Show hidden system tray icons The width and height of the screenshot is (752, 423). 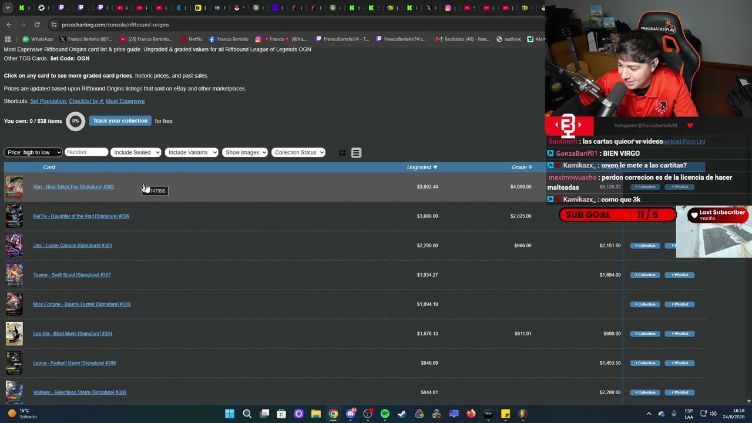[x=649, y=414]
